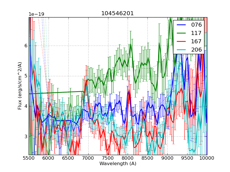Select the blue line swatch for 076

click(182, 25)
